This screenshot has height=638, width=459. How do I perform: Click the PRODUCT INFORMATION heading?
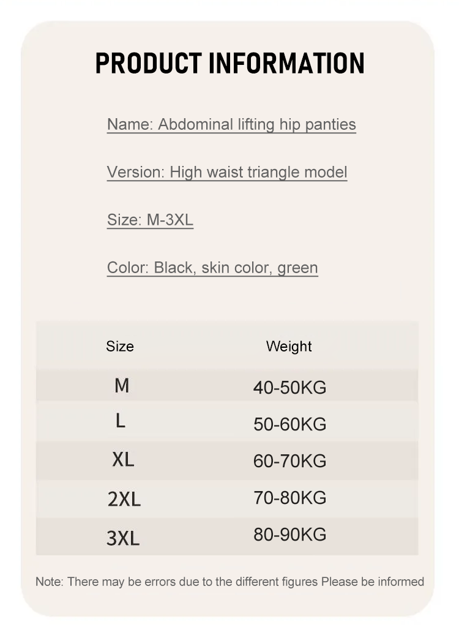pyautogui.click(x=229, y=64)
